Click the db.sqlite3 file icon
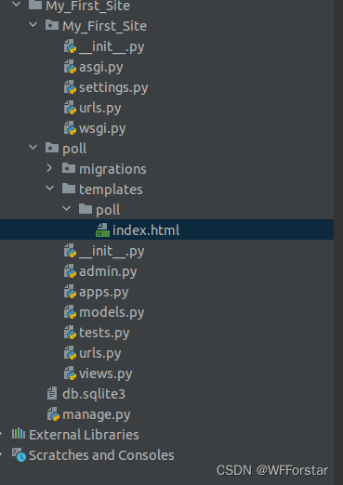This screenshot has height=485, width=343. [x=52, y=394]
